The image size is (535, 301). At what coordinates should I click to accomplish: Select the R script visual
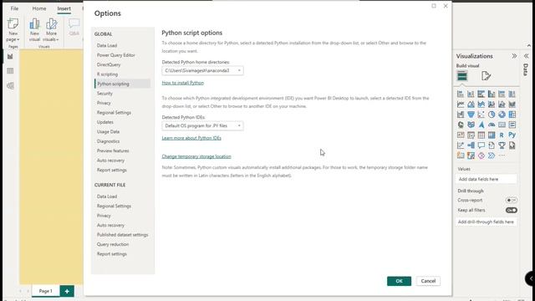click(502, 135)
